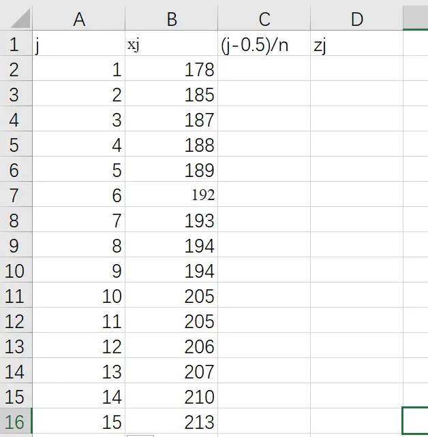Screen dimensions: 428x437
Task: Click empty cell C16 beside 213
Action: [264, 421]
